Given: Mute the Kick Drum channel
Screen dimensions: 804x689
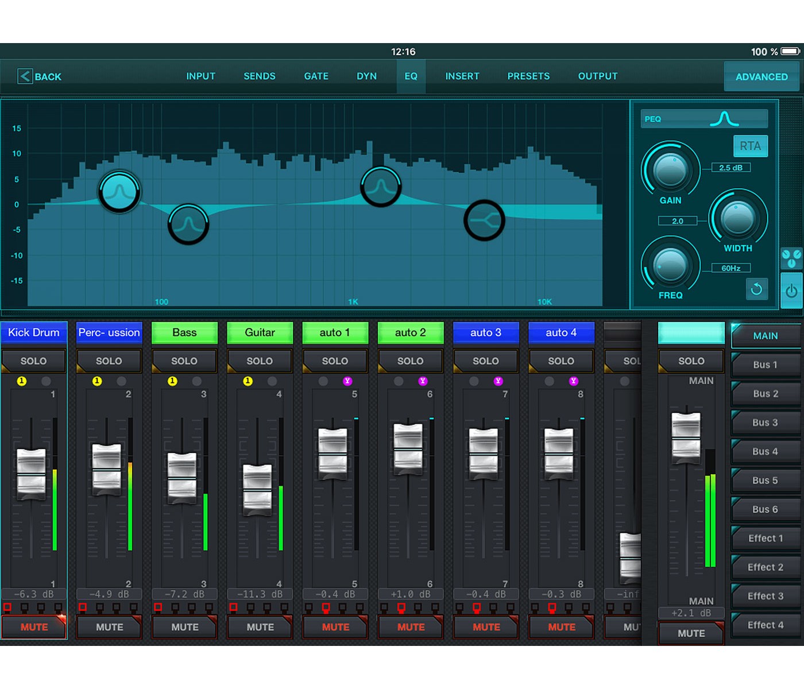Looking at the screenshot, I should click(34, 627).
